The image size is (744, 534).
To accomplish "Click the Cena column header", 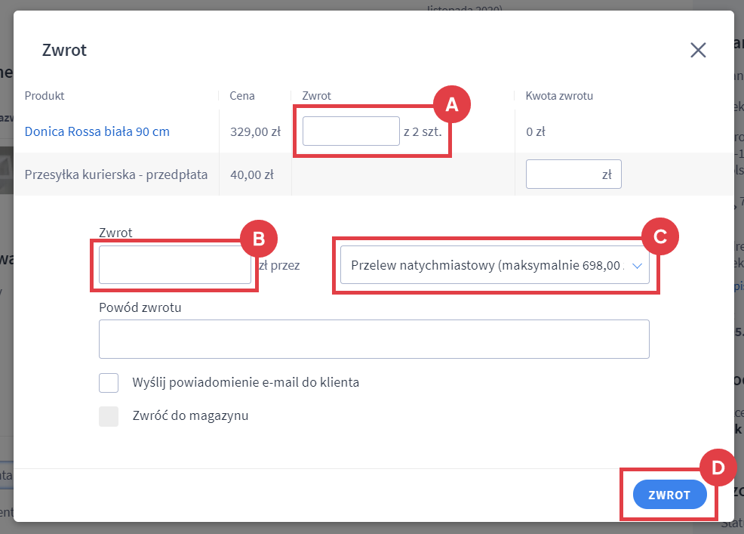I will tap(242, 96).
